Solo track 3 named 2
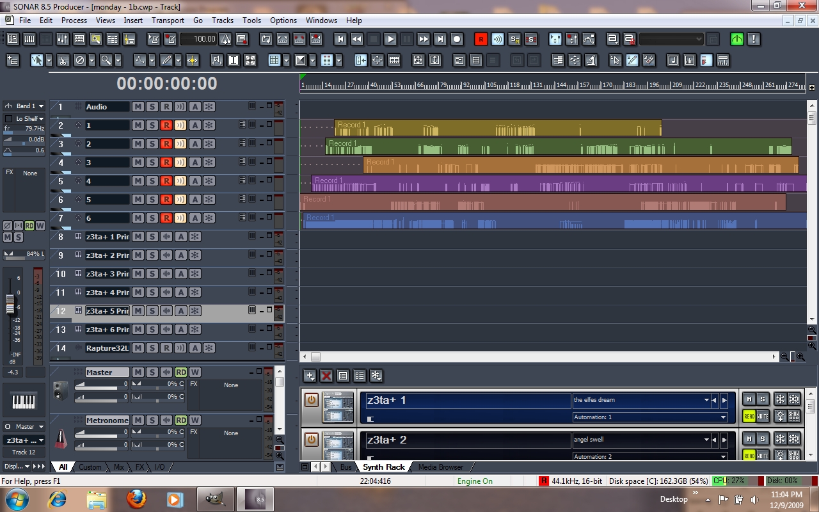The height and width of the screenshot is (512, 819). (x=152, y=144)
